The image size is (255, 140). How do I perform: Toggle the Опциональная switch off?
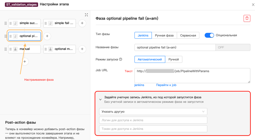pos(209,35)
